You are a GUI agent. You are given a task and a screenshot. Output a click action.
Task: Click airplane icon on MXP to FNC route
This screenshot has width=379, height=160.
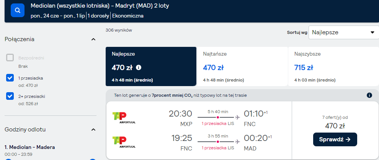coord(238,117)
